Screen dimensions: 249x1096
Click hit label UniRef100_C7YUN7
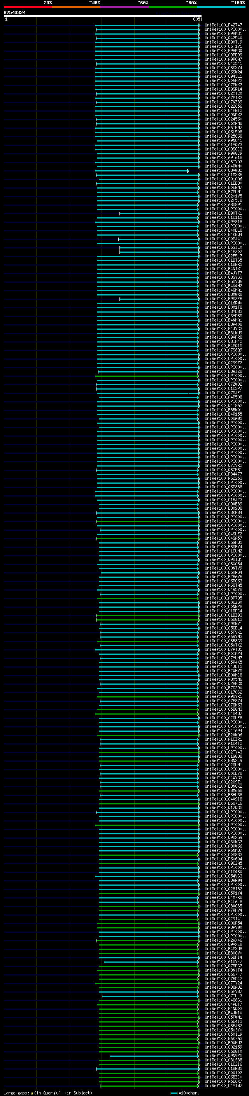(x=223, y=658)
